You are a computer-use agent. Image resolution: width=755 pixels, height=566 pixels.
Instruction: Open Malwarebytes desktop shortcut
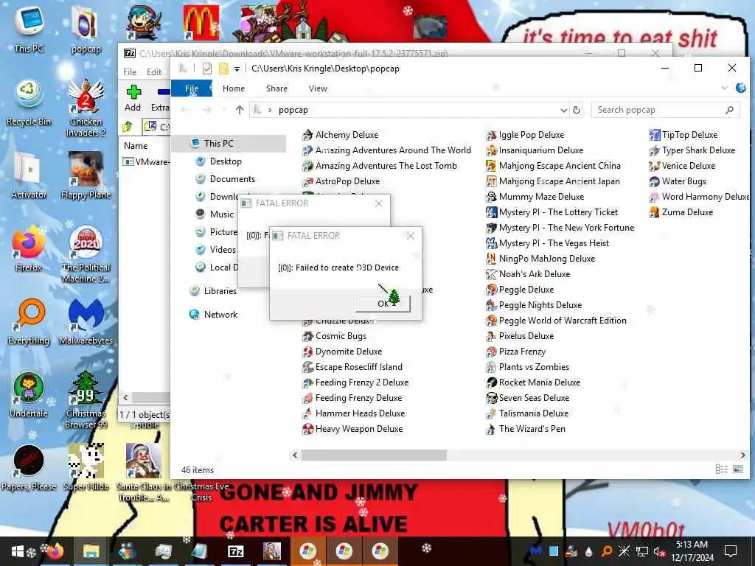[x=86, y=321]
